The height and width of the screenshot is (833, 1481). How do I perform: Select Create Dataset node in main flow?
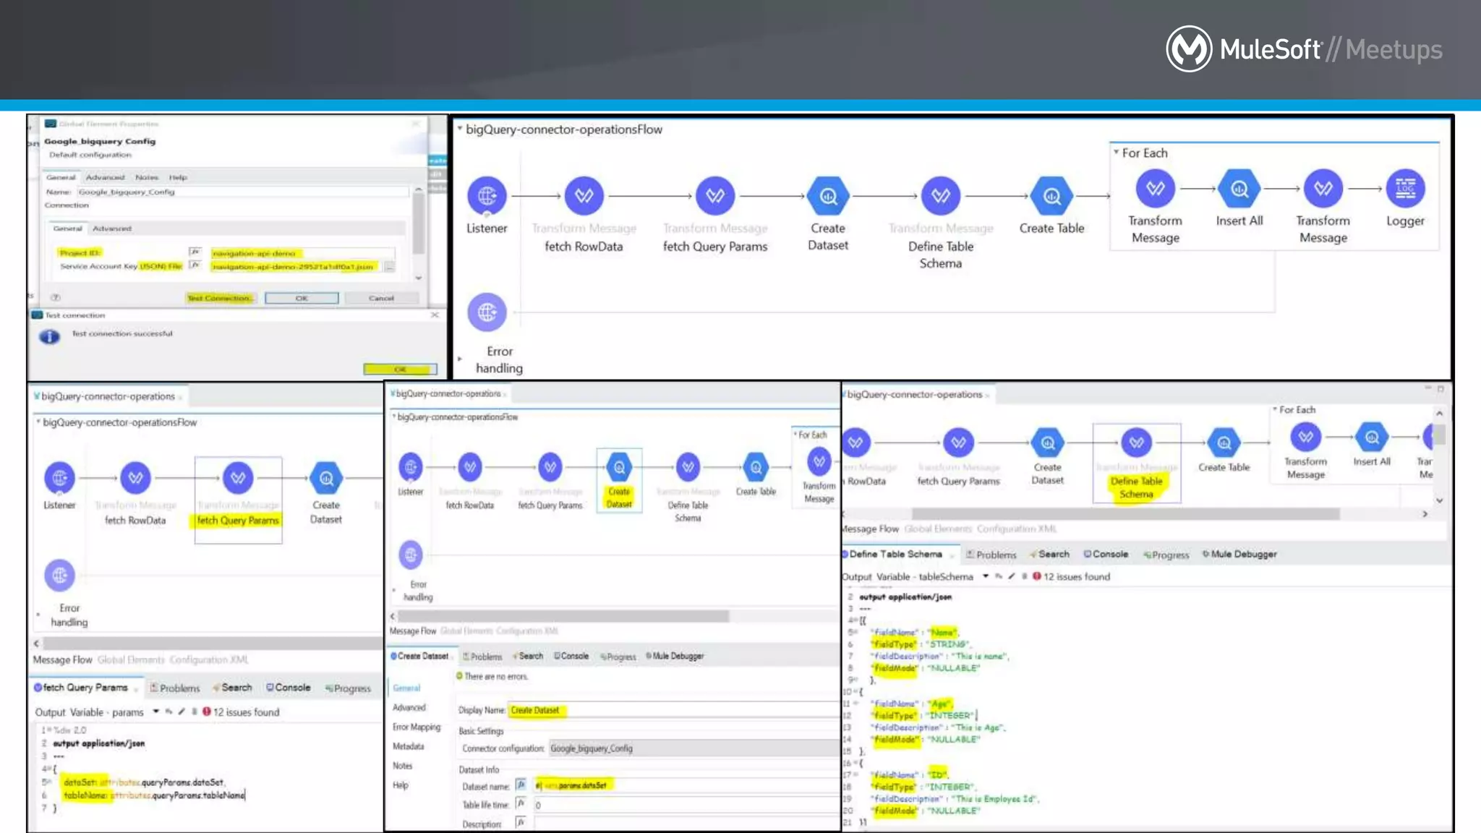828,195
